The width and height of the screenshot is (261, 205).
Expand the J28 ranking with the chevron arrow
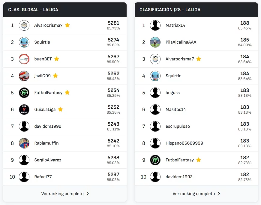tap(219, 194)
